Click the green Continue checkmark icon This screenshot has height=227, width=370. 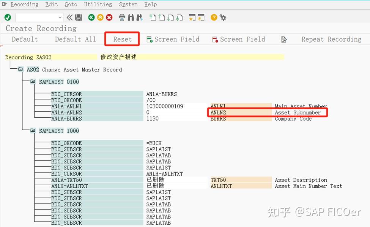pos(7,17)
